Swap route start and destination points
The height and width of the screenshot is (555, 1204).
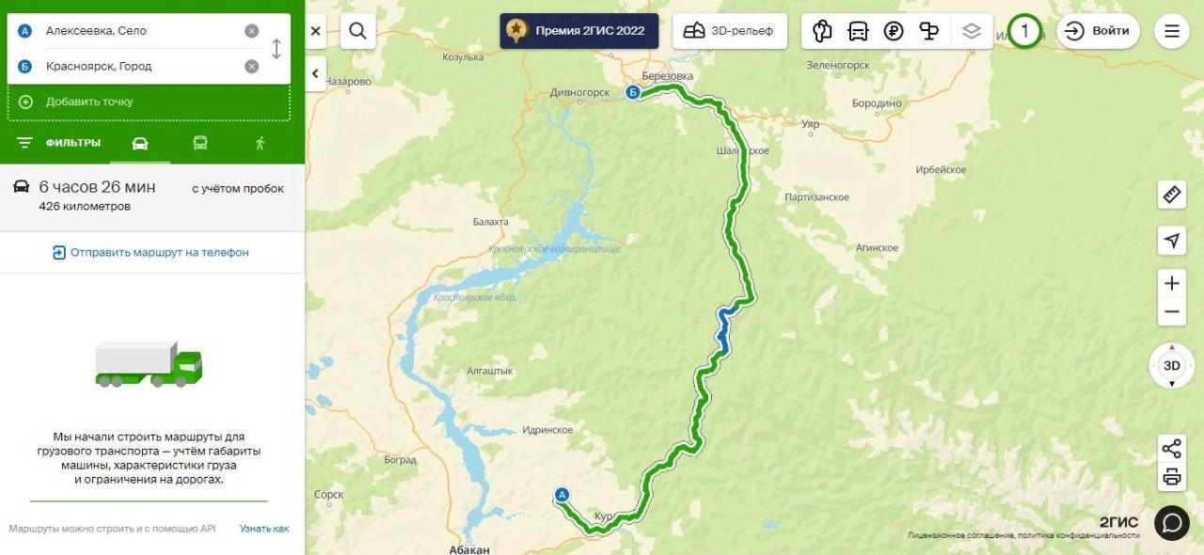click(276, 49)
